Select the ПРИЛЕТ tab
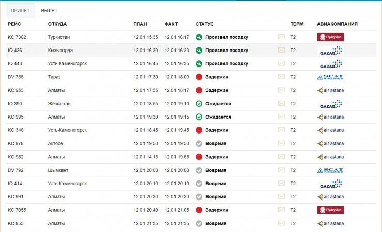Image resolution: width=382 pixels, height=232 pixels. coord(20,10)
